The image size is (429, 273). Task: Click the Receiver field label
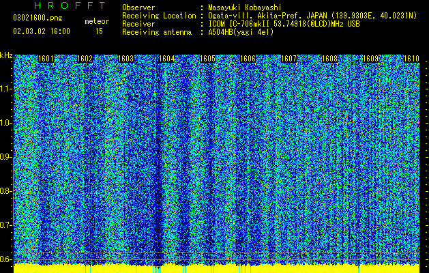coord(138,24)
